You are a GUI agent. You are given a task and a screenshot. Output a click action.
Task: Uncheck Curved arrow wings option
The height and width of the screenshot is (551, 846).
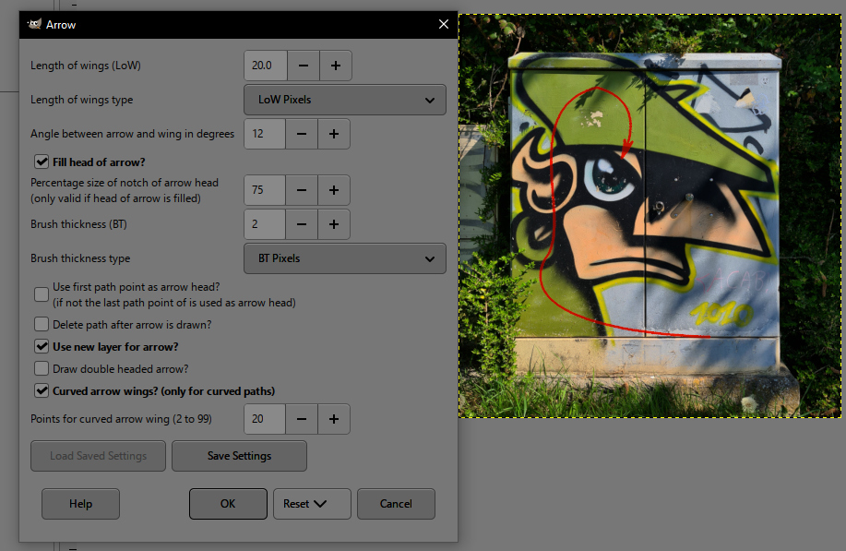click(x=42, y=390)
